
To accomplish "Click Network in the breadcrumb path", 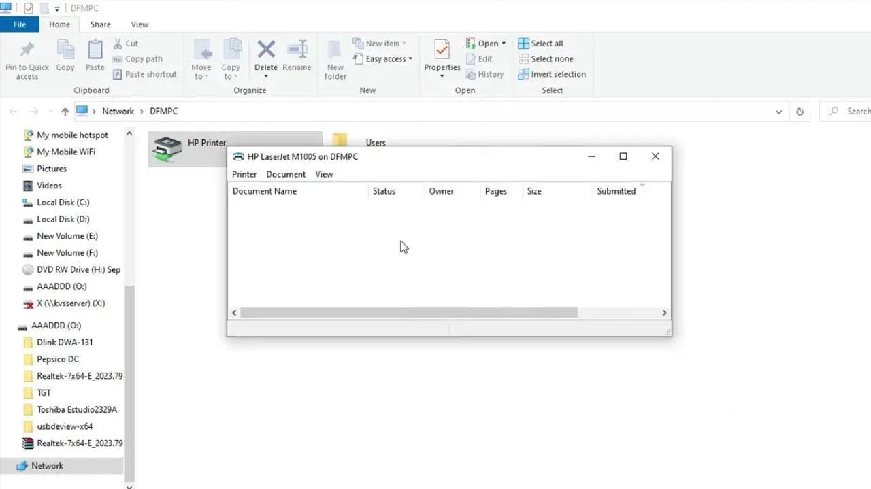I will (118, 111).
